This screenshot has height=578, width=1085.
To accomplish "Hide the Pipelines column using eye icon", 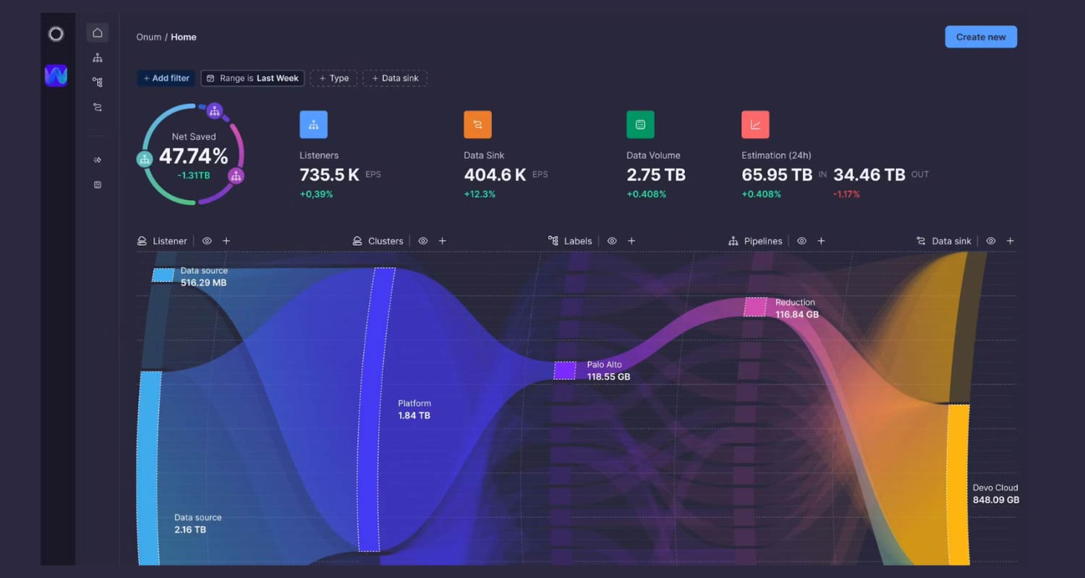I will 801,241.
